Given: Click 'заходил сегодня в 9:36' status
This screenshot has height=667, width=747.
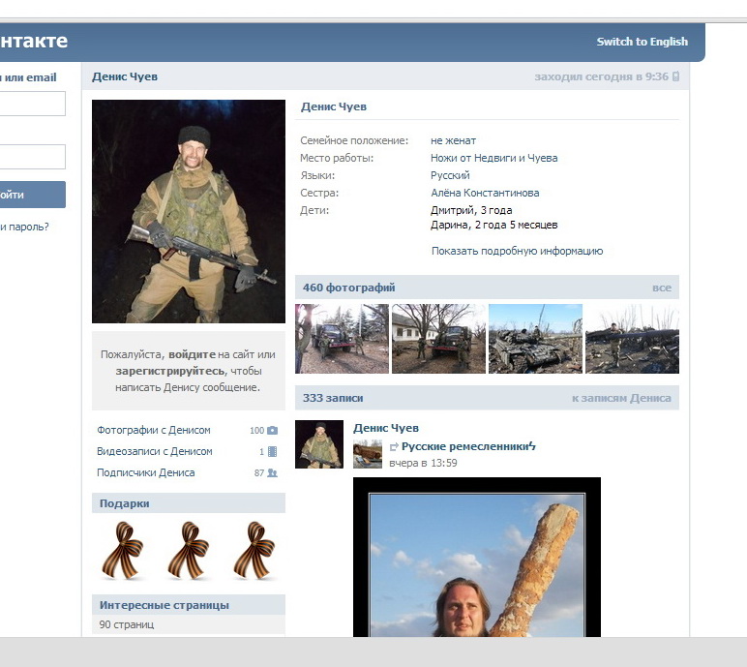Looking at the screenshot, I should [x=601, y=76].
